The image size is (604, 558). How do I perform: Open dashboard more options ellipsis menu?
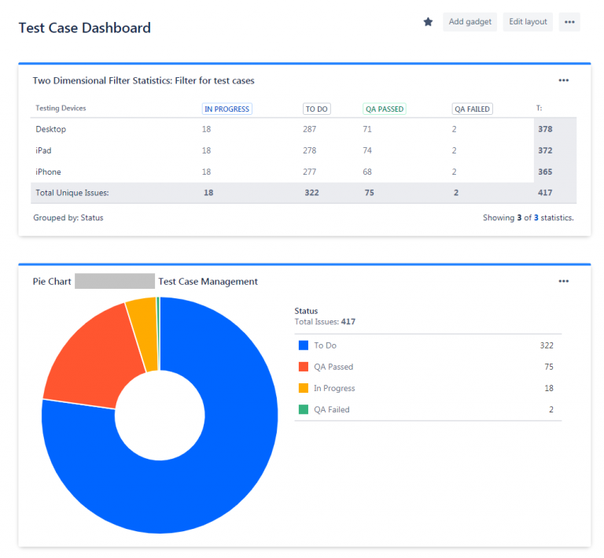pyautogui.click(x=569, y=22)
